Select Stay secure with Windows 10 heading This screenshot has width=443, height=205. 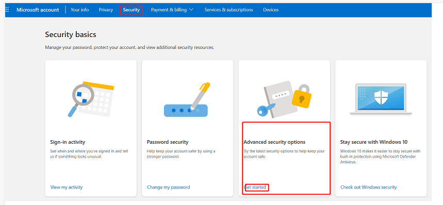(x=374, y=142)
